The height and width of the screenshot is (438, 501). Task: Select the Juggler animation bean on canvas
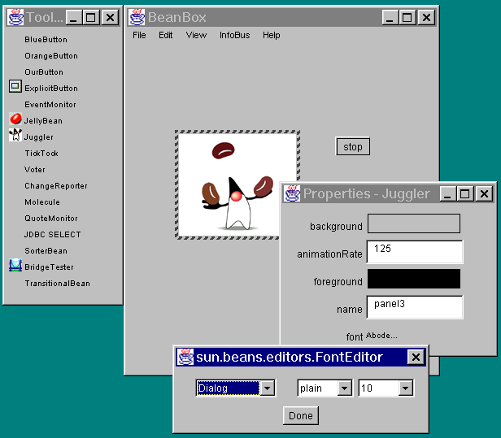point(237,185)
